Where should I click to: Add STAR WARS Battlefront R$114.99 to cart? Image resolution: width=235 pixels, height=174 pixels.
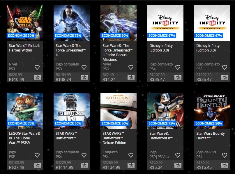[x=84, y=165]
